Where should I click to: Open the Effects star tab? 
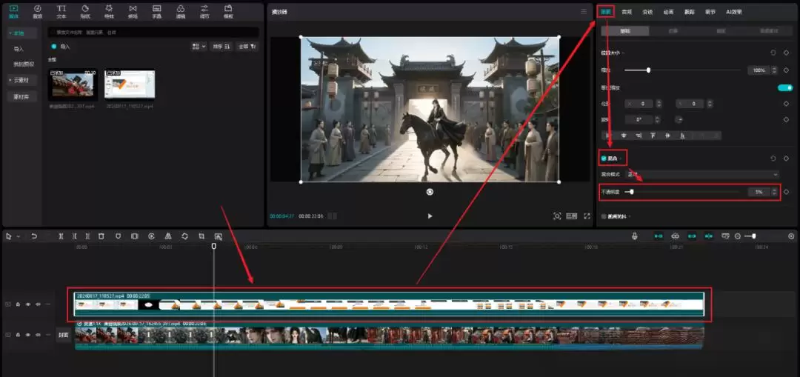click(109, 12)
